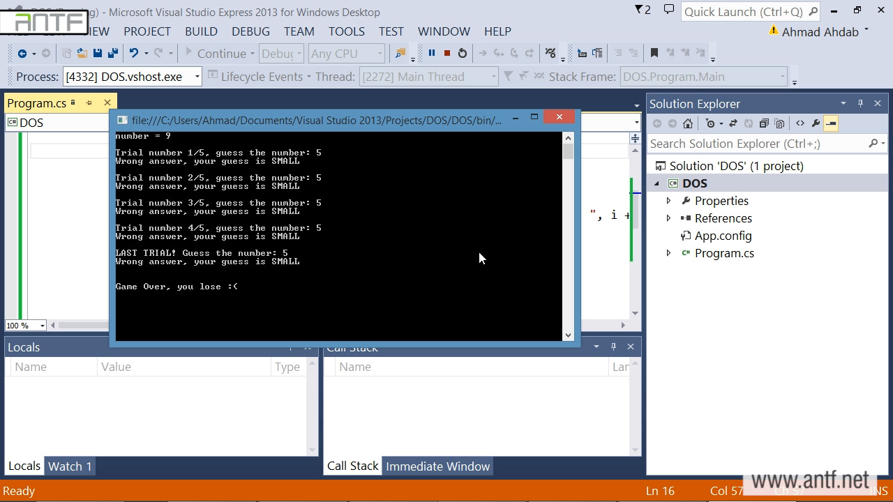Stop debugging with the red square
This screenshot has width=893, height=502.
446,53
